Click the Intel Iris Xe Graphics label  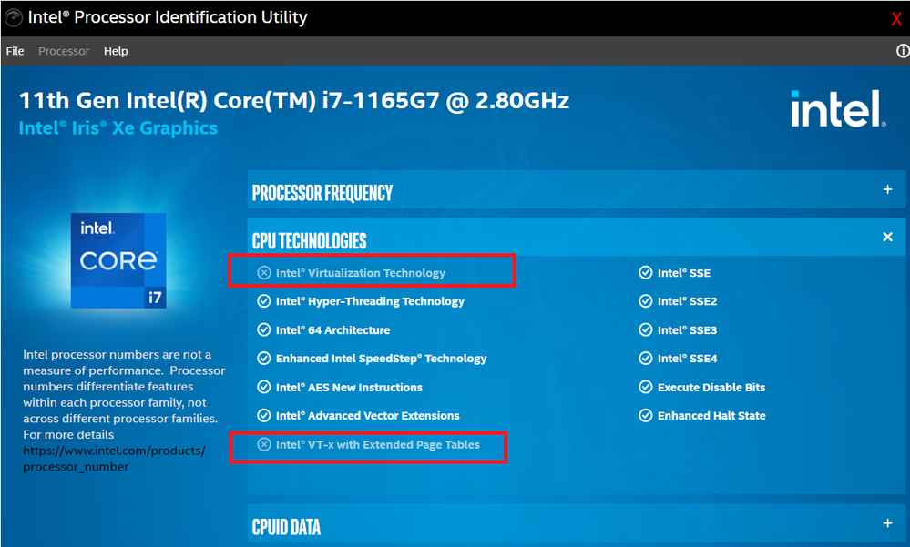click(x=118, y=127)
